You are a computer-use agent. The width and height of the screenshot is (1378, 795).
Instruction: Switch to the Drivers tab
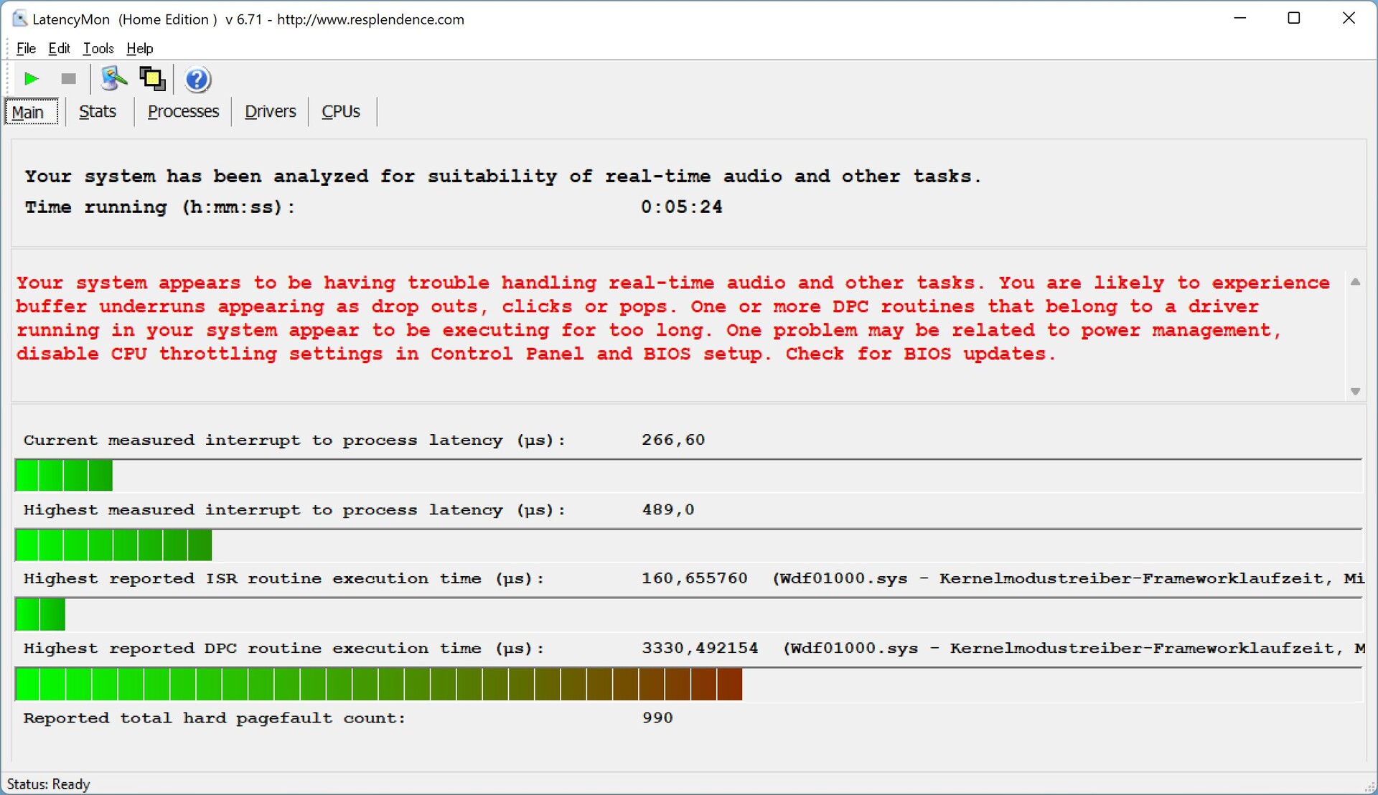point(270,112)
